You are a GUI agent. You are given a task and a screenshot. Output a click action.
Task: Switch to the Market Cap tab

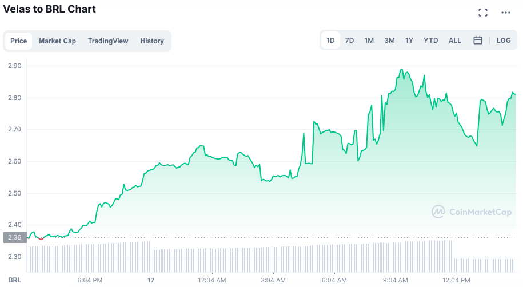point(57,41)
